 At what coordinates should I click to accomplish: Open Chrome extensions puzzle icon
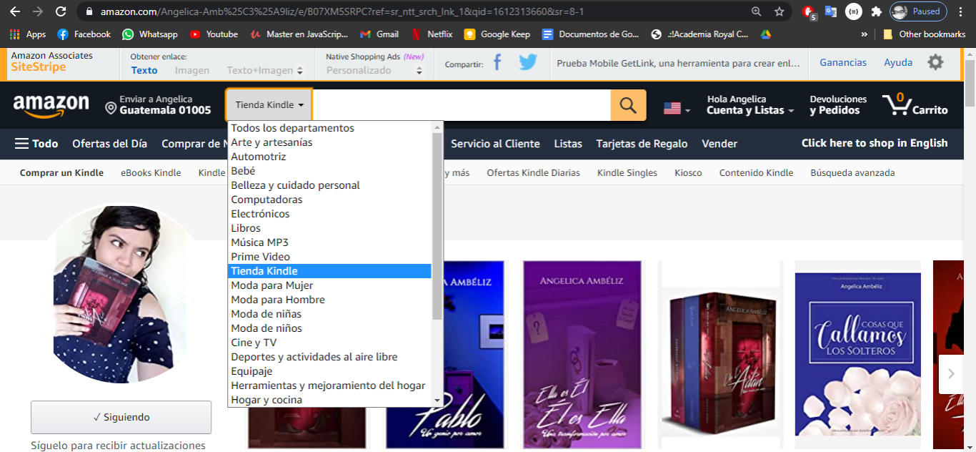pos(876,11)
